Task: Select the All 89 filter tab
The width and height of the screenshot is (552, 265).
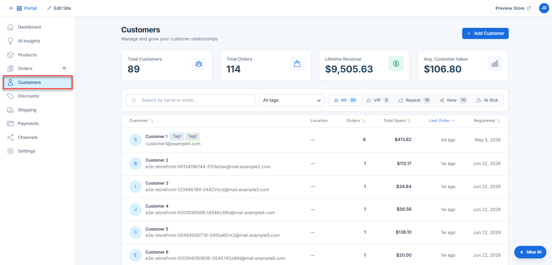Action: pos(345,100)
